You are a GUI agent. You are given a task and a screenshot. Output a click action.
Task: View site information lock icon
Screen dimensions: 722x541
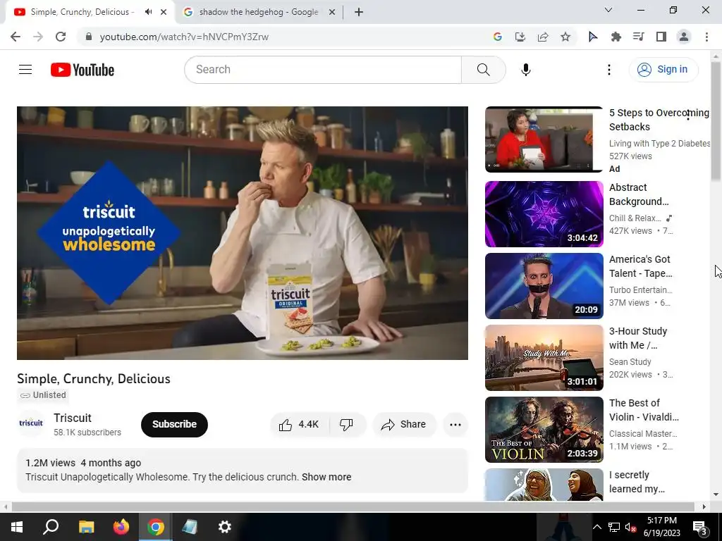[89, 37]
